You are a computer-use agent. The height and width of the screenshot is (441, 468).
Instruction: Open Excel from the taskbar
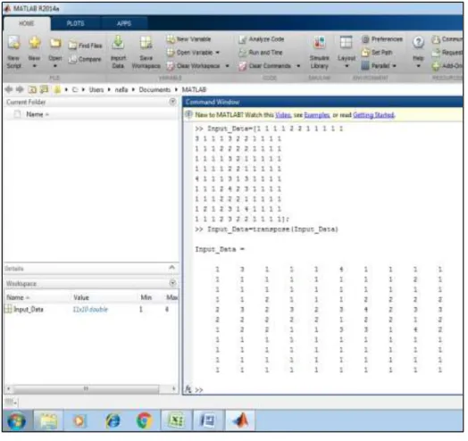176,421
